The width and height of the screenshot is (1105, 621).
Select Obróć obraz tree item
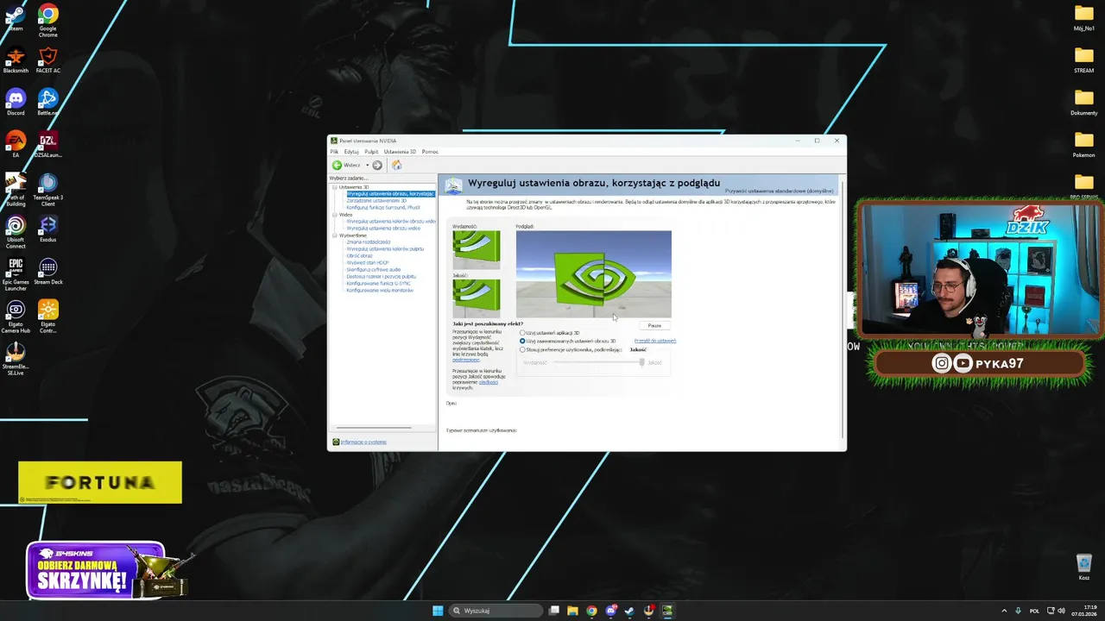pos(359,256)
